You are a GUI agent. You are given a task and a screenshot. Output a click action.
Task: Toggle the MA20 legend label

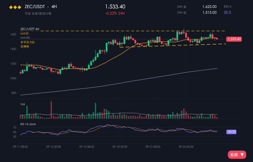(x=24, y=34)
